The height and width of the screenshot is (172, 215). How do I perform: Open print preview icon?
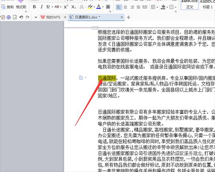point(15,17)
